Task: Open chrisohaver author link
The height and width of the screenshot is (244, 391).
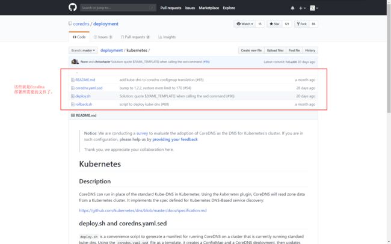Action: click(102, 62)
